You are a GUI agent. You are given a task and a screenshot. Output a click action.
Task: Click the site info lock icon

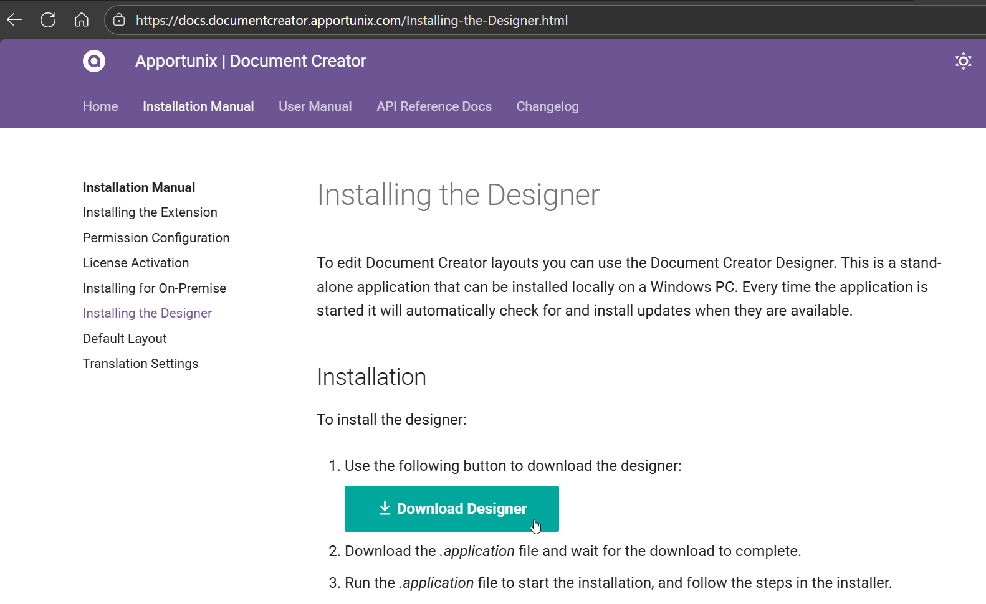(x=119, y=20)
